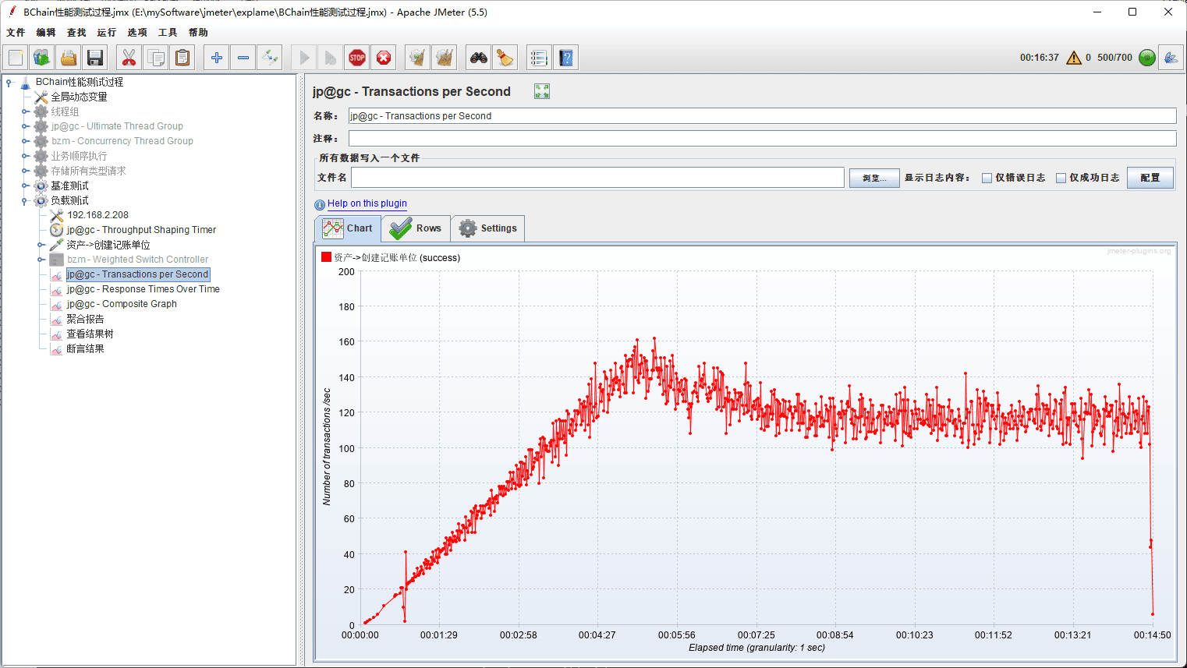The height and width of the screenshot is (668, 1187).
Task: Click the broom Reset Search icon
Action: click(x=505, y=58)
